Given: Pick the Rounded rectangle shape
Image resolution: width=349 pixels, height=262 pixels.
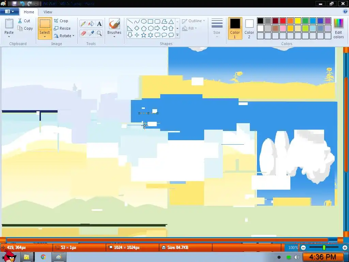Looking at the screenshot, I should click(x=157, y=21).
